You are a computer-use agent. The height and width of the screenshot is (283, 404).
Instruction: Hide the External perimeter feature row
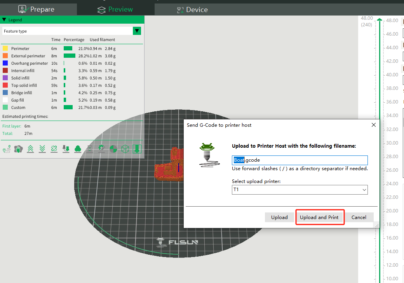[28, 56]
